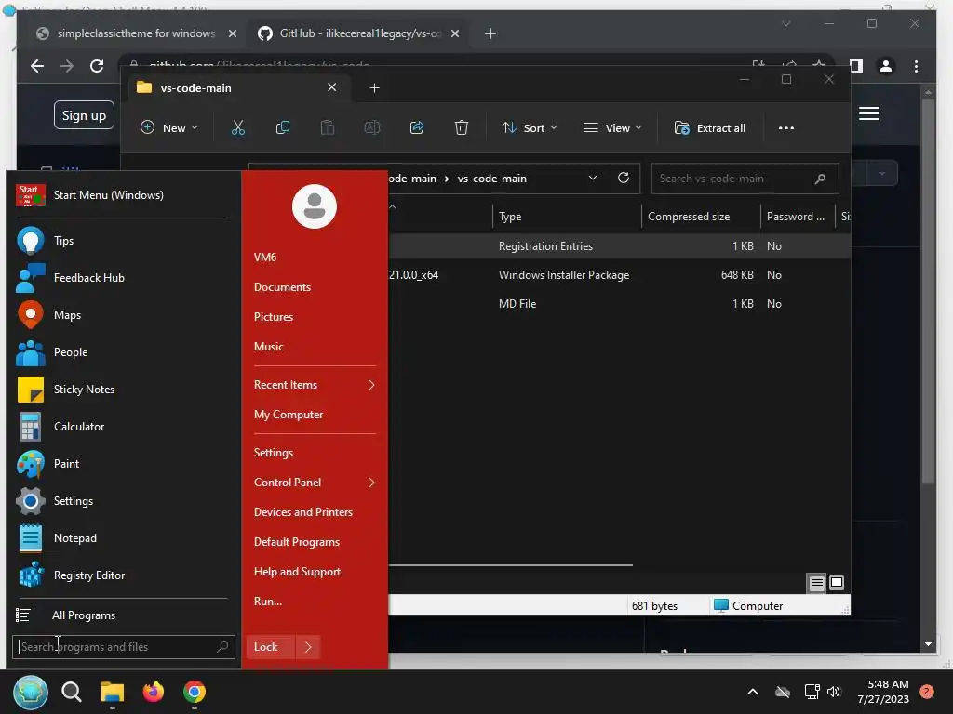Click the search magnifier in Explorer search box
This screenshot has height=714, width=953.
[x=820, y=178]
